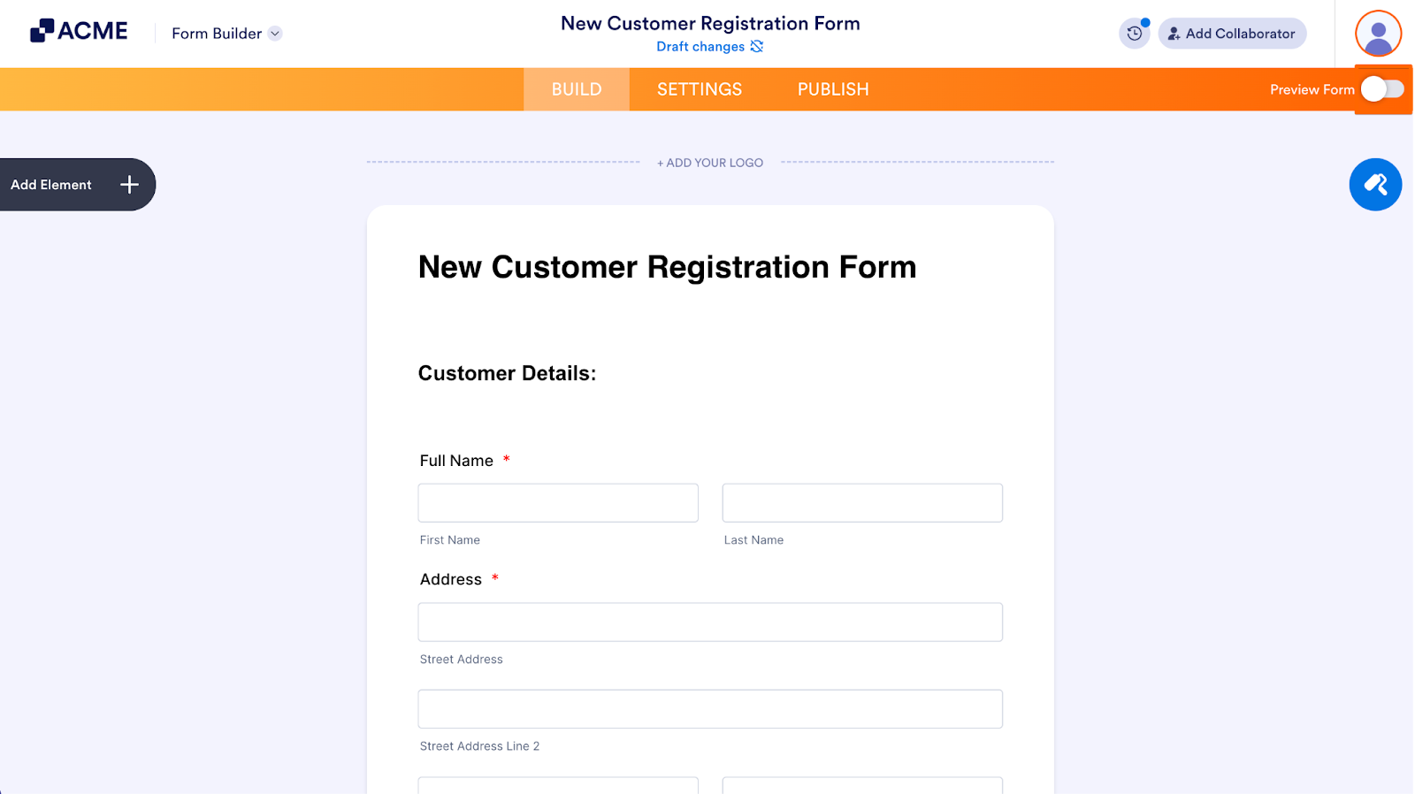Open the chevron beside Form Builder

(275, 34)
